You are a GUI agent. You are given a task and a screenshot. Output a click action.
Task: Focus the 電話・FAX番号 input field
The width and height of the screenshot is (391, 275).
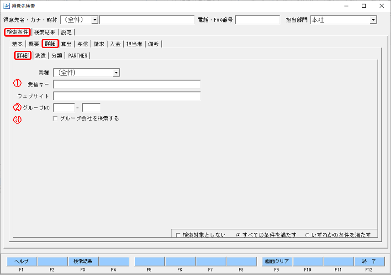257,20
